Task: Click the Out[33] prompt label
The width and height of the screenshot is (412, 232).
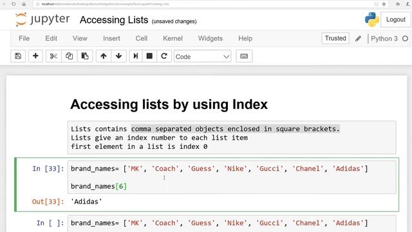Action: 48,202
